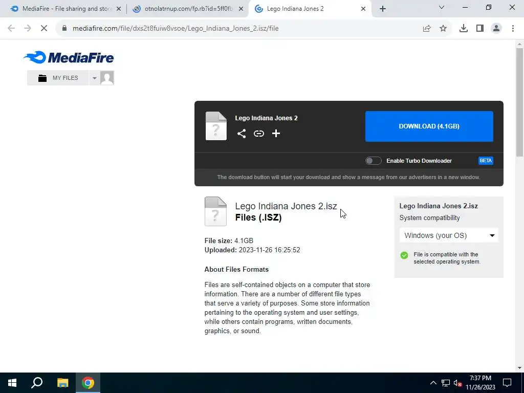Click the user avatar thumbnail

coord(107,78)
